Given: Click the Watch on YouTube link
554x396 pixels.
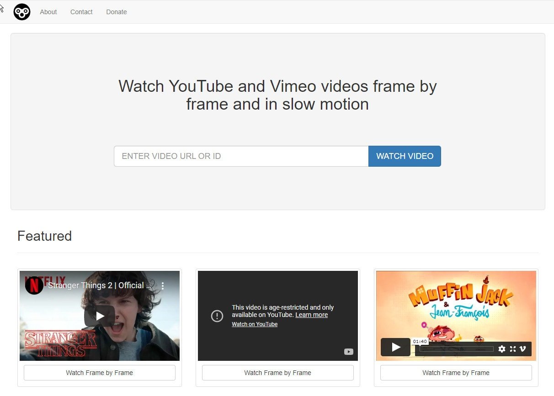Looking at the screenshot, I should (x=255, y=324).
